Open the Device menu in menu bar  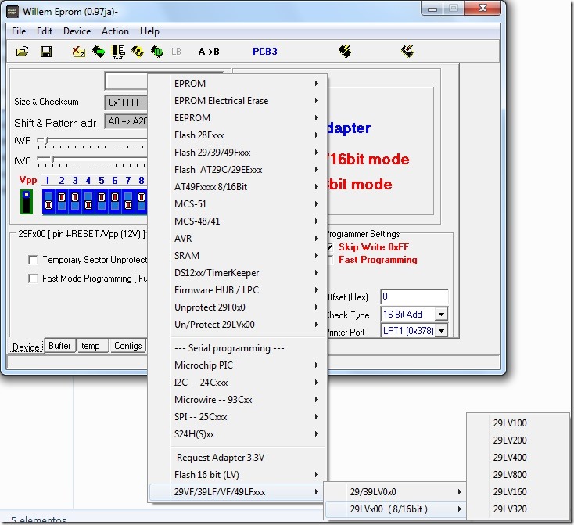[x=77, y=31]
